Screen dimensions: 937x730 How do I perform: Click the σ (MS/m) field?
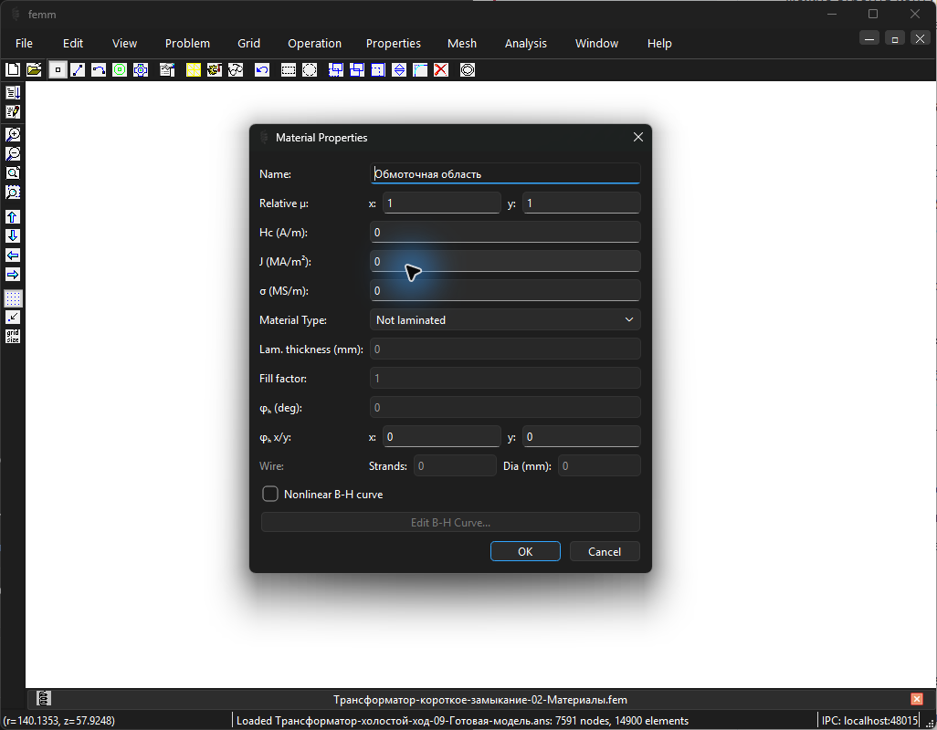pos(505,291)
